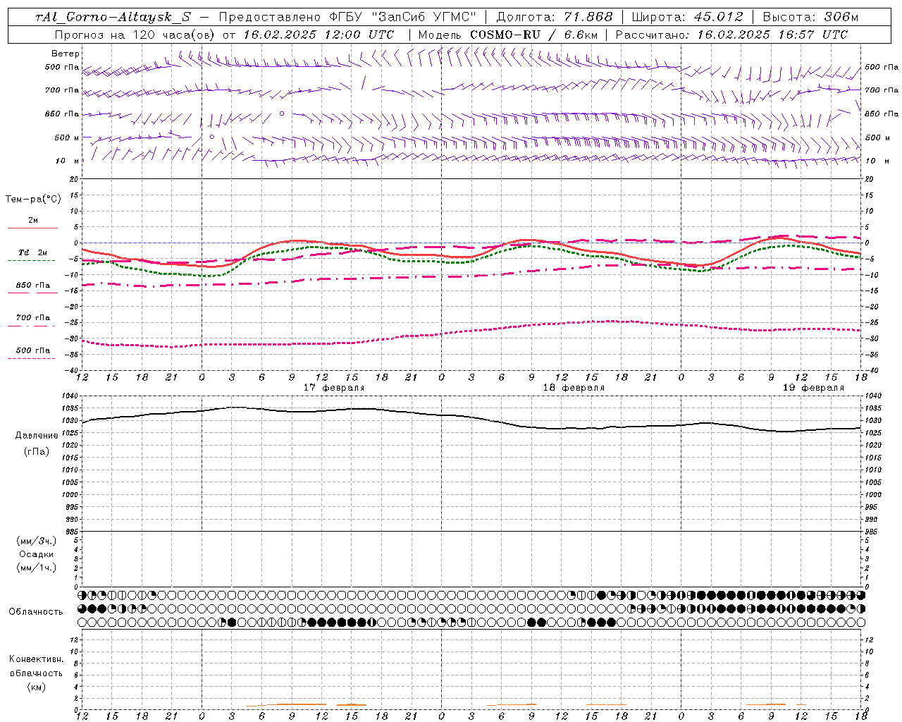Screen dimensions: 902x722
Task: Click the (гПа) unit under Давление
Action: click(37, 451)
